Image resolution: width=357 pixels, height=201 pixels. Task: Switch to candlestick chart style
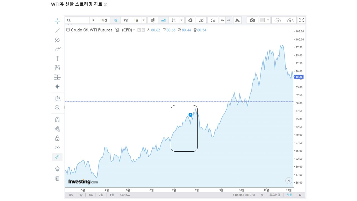coord(153,20)
